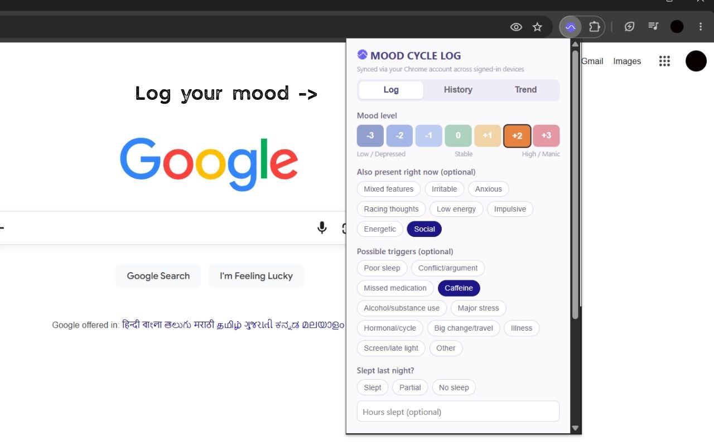Screen dimensions: 714x446
Task: Switch to the Log tab
Action: pos(391,90)
